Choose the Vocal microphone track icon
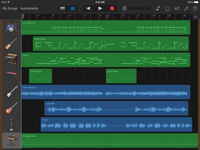The width and height of the screenshot is (200, 150). tap(11, 124)
